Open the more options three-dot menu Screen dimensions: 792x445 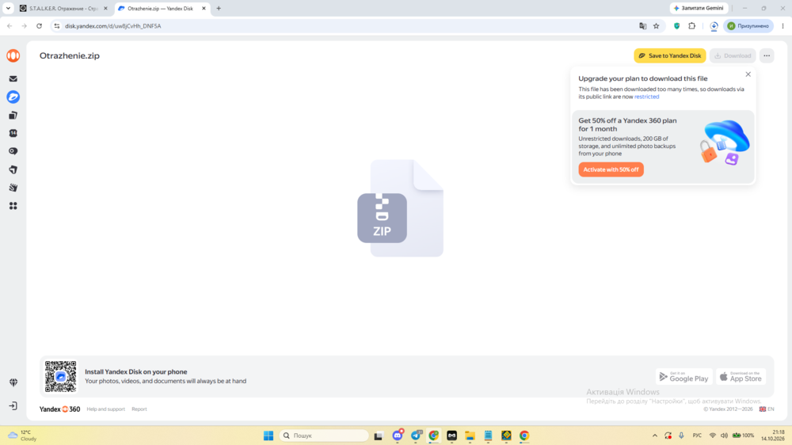[767, 55]
